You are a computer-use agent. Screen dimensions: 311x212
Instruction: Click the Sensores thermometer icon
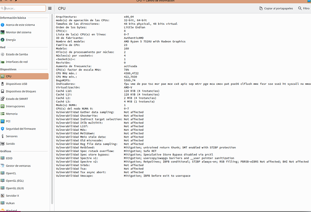pos(3,136)
